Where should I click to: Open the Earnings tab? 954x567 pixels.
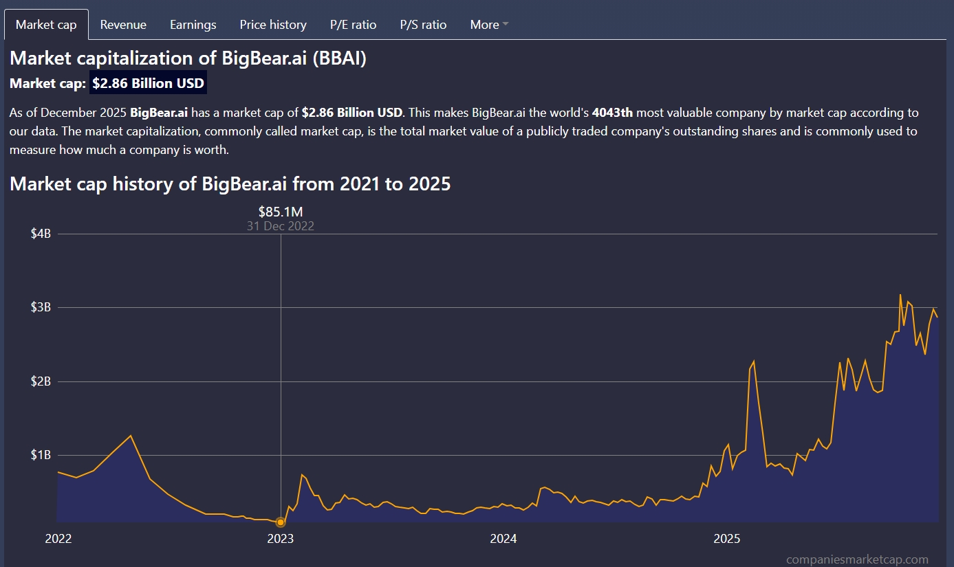(193, 25)
